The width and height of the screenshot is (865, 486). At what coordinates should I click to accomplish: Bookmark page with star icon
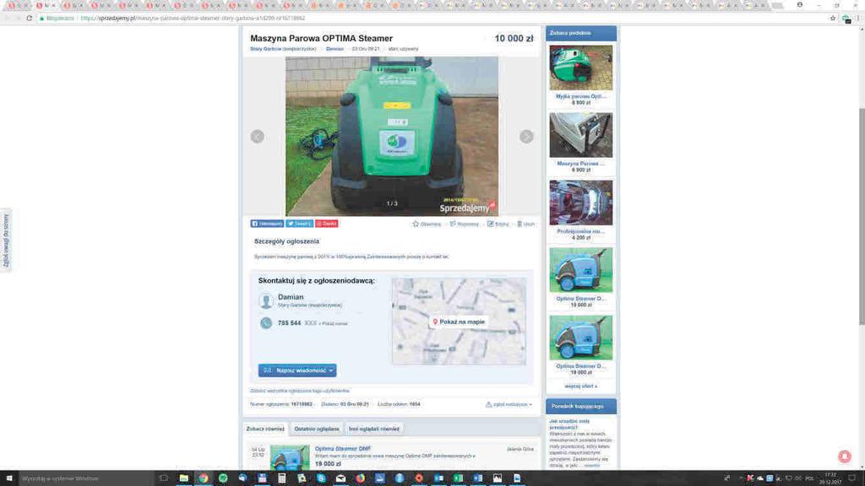coord(833,19)
